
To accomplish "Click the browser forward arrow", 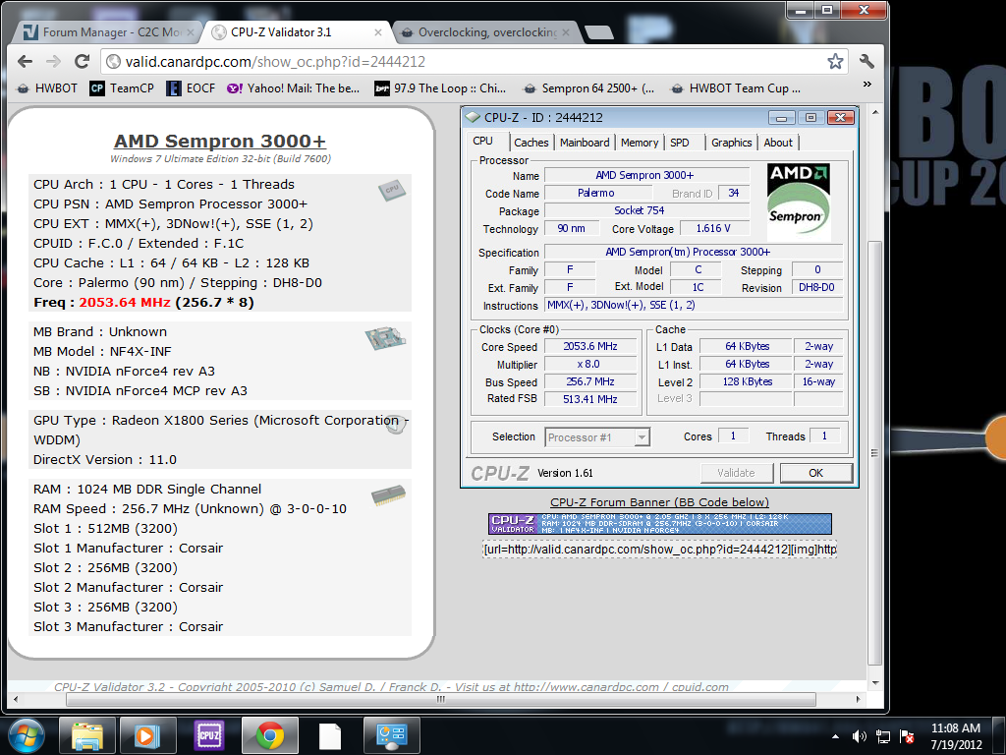I will [x=53, y=62].
